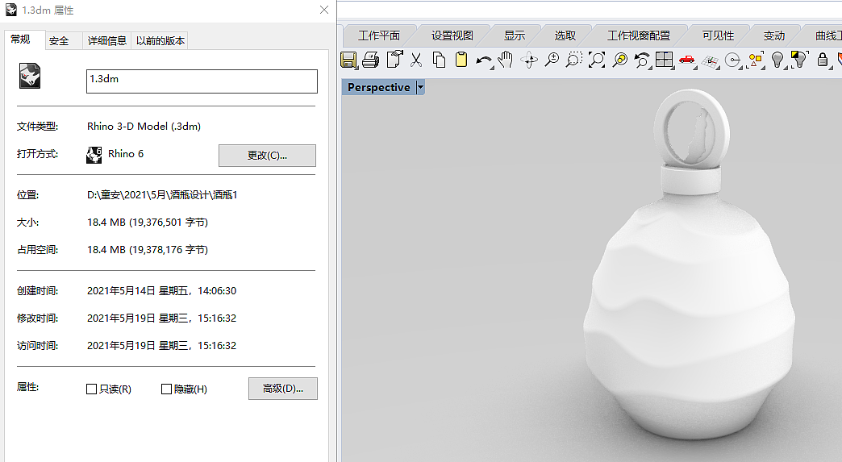
Task: Click the Hide Objects lightbulb icon
Action: tap(777, 60)
